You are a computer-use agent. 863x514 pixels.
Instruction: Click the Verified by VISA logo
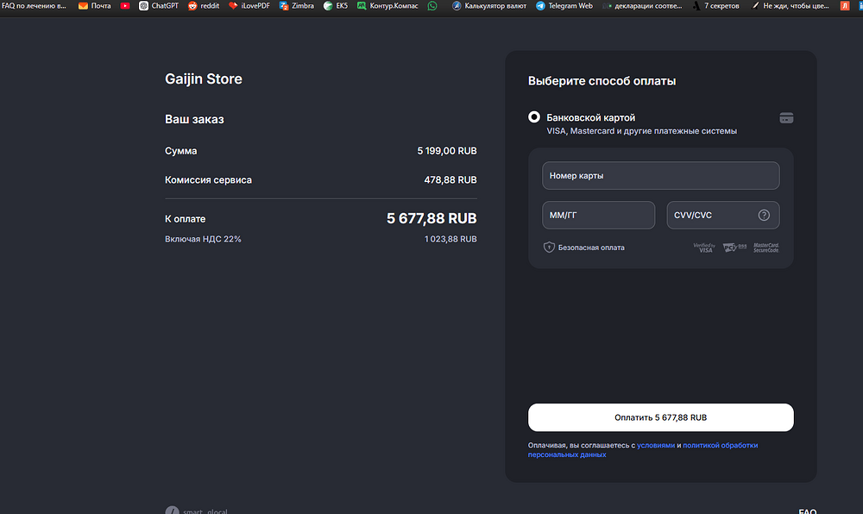tap(704, 248)
